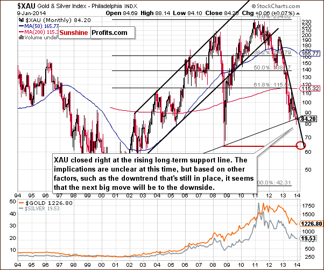The image size is (324, 270).
Task: Click 'Gold & Silver Index - Philadelphia' heading
Action: [80, 6]
